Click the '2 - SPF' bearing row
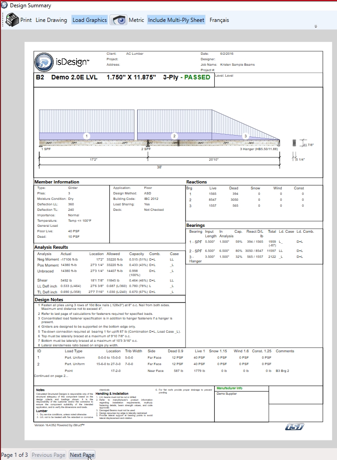The image size is (337, 460). [254, 251]
